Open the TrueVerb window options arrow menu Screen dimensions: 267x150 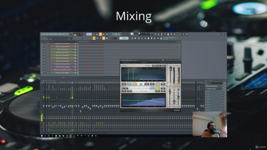(x=121, y=60)
